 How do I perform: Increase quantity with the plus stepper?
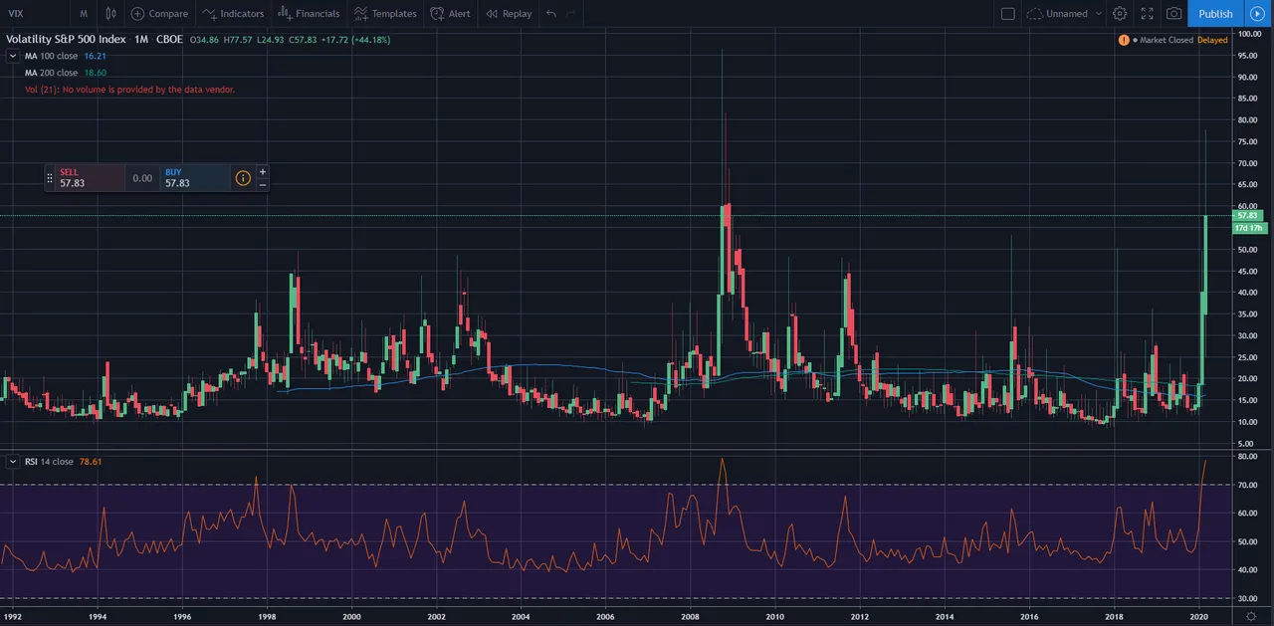[x=263, y=171]
